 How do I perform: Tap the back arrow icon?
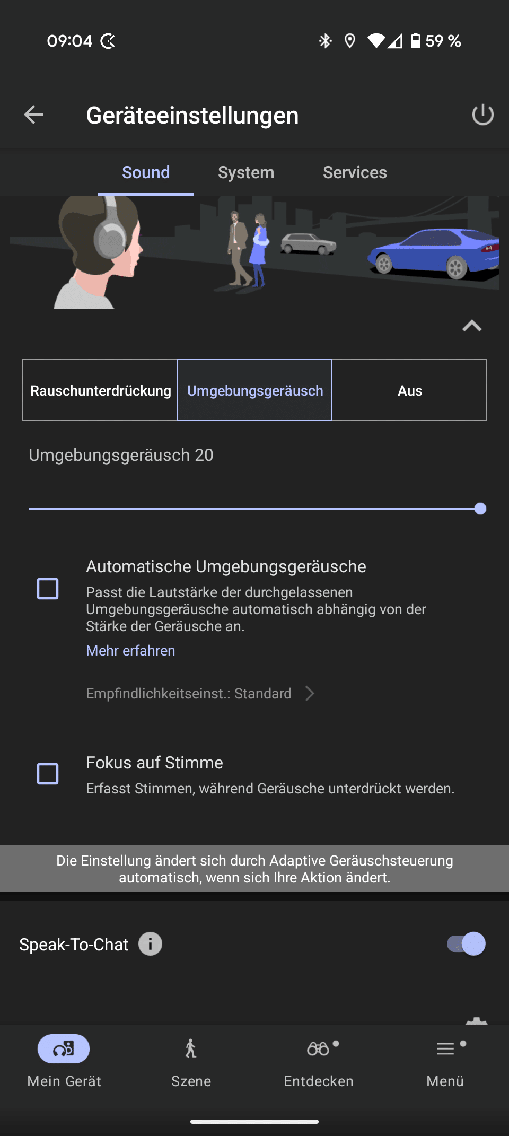pyautogui.click(x=33, y=115)
